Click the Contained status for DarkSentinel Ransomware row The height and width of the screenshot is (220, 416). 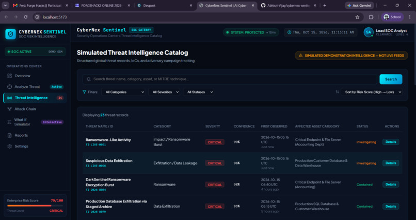[x=364, y=185]
